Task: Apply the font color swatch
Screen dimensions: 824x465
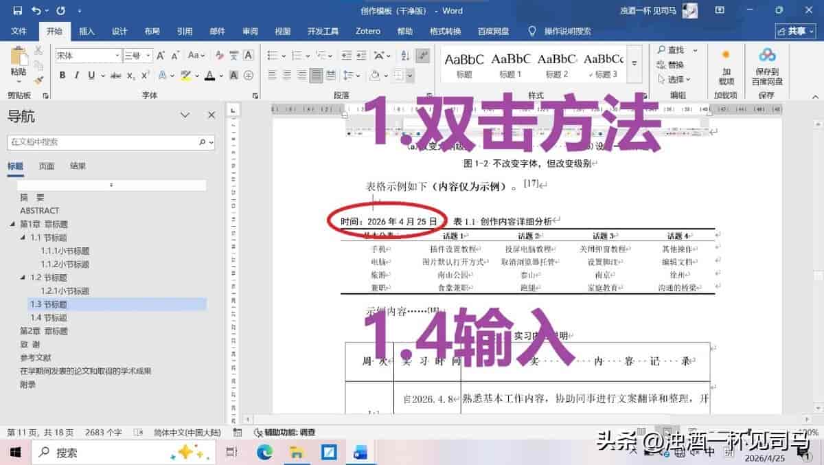Action: pos(209,76)
